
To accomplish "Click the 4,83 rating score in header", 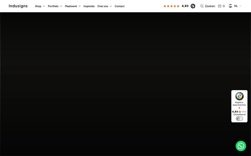I will coord(185,6).
